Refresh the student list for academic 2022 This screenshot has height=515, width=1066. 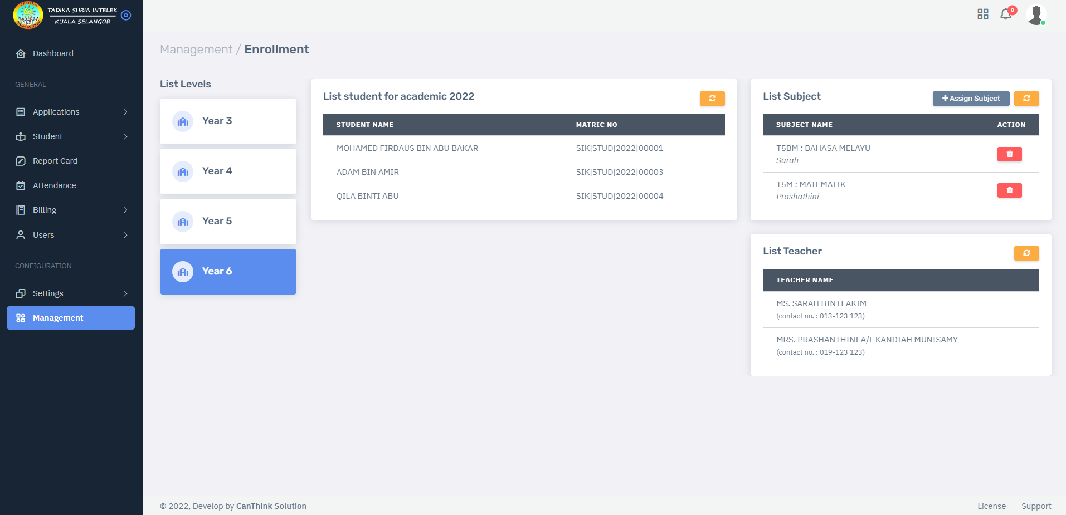click(712, 99)
